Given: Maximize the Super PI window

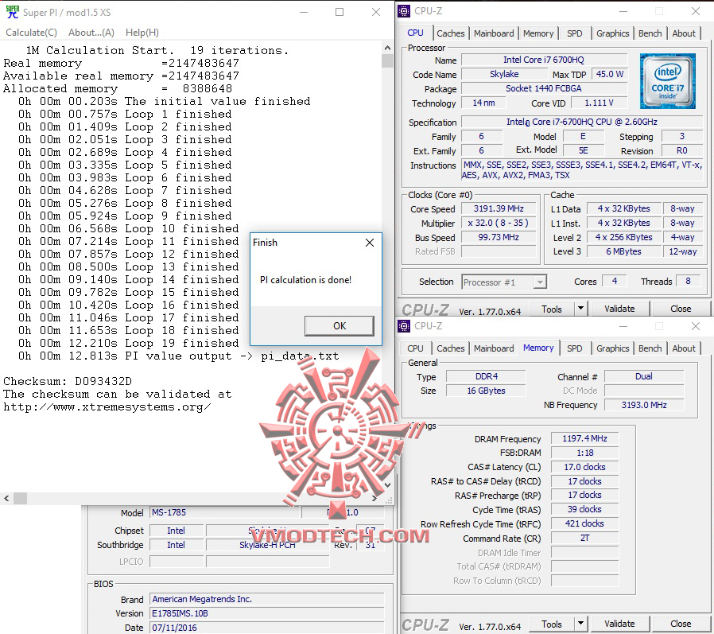Looking at the screenshot, I should click(340, 12).
